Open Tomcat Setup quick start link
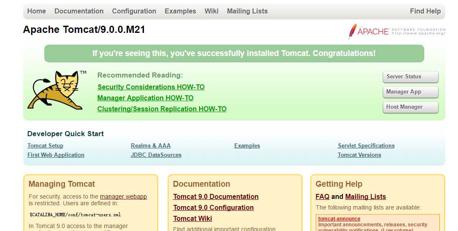 pos(45,145)
